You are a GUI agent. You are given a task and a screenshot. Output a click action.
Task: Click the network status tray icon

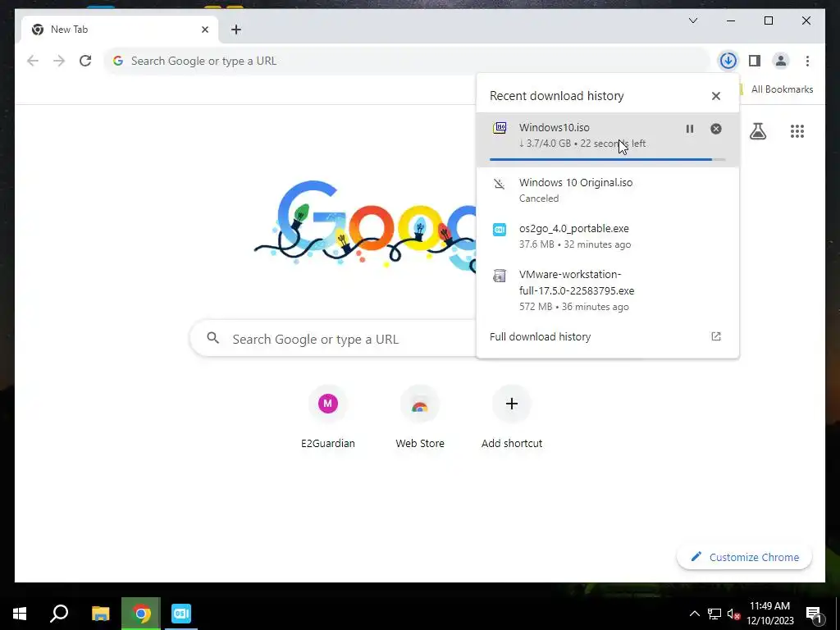714,614
